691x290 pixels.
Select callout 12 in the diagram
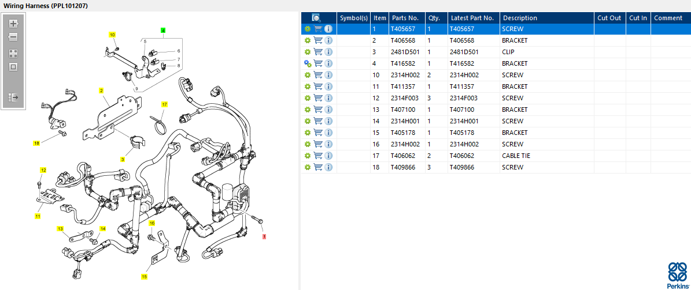pos(43,170)
